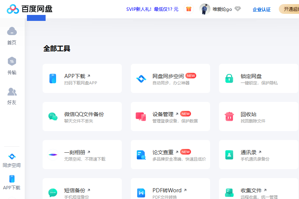Select 通讯录 title text

click(x=248, y=152)
